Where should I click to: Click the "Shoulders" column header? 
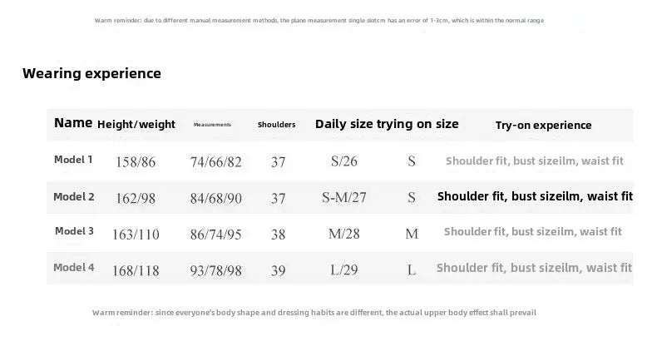[276, 125]
